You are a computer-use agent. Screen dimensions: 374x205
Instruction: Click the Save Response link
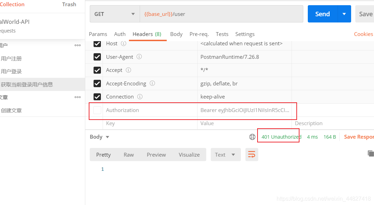pyautogui.click(x=359, y=137)
